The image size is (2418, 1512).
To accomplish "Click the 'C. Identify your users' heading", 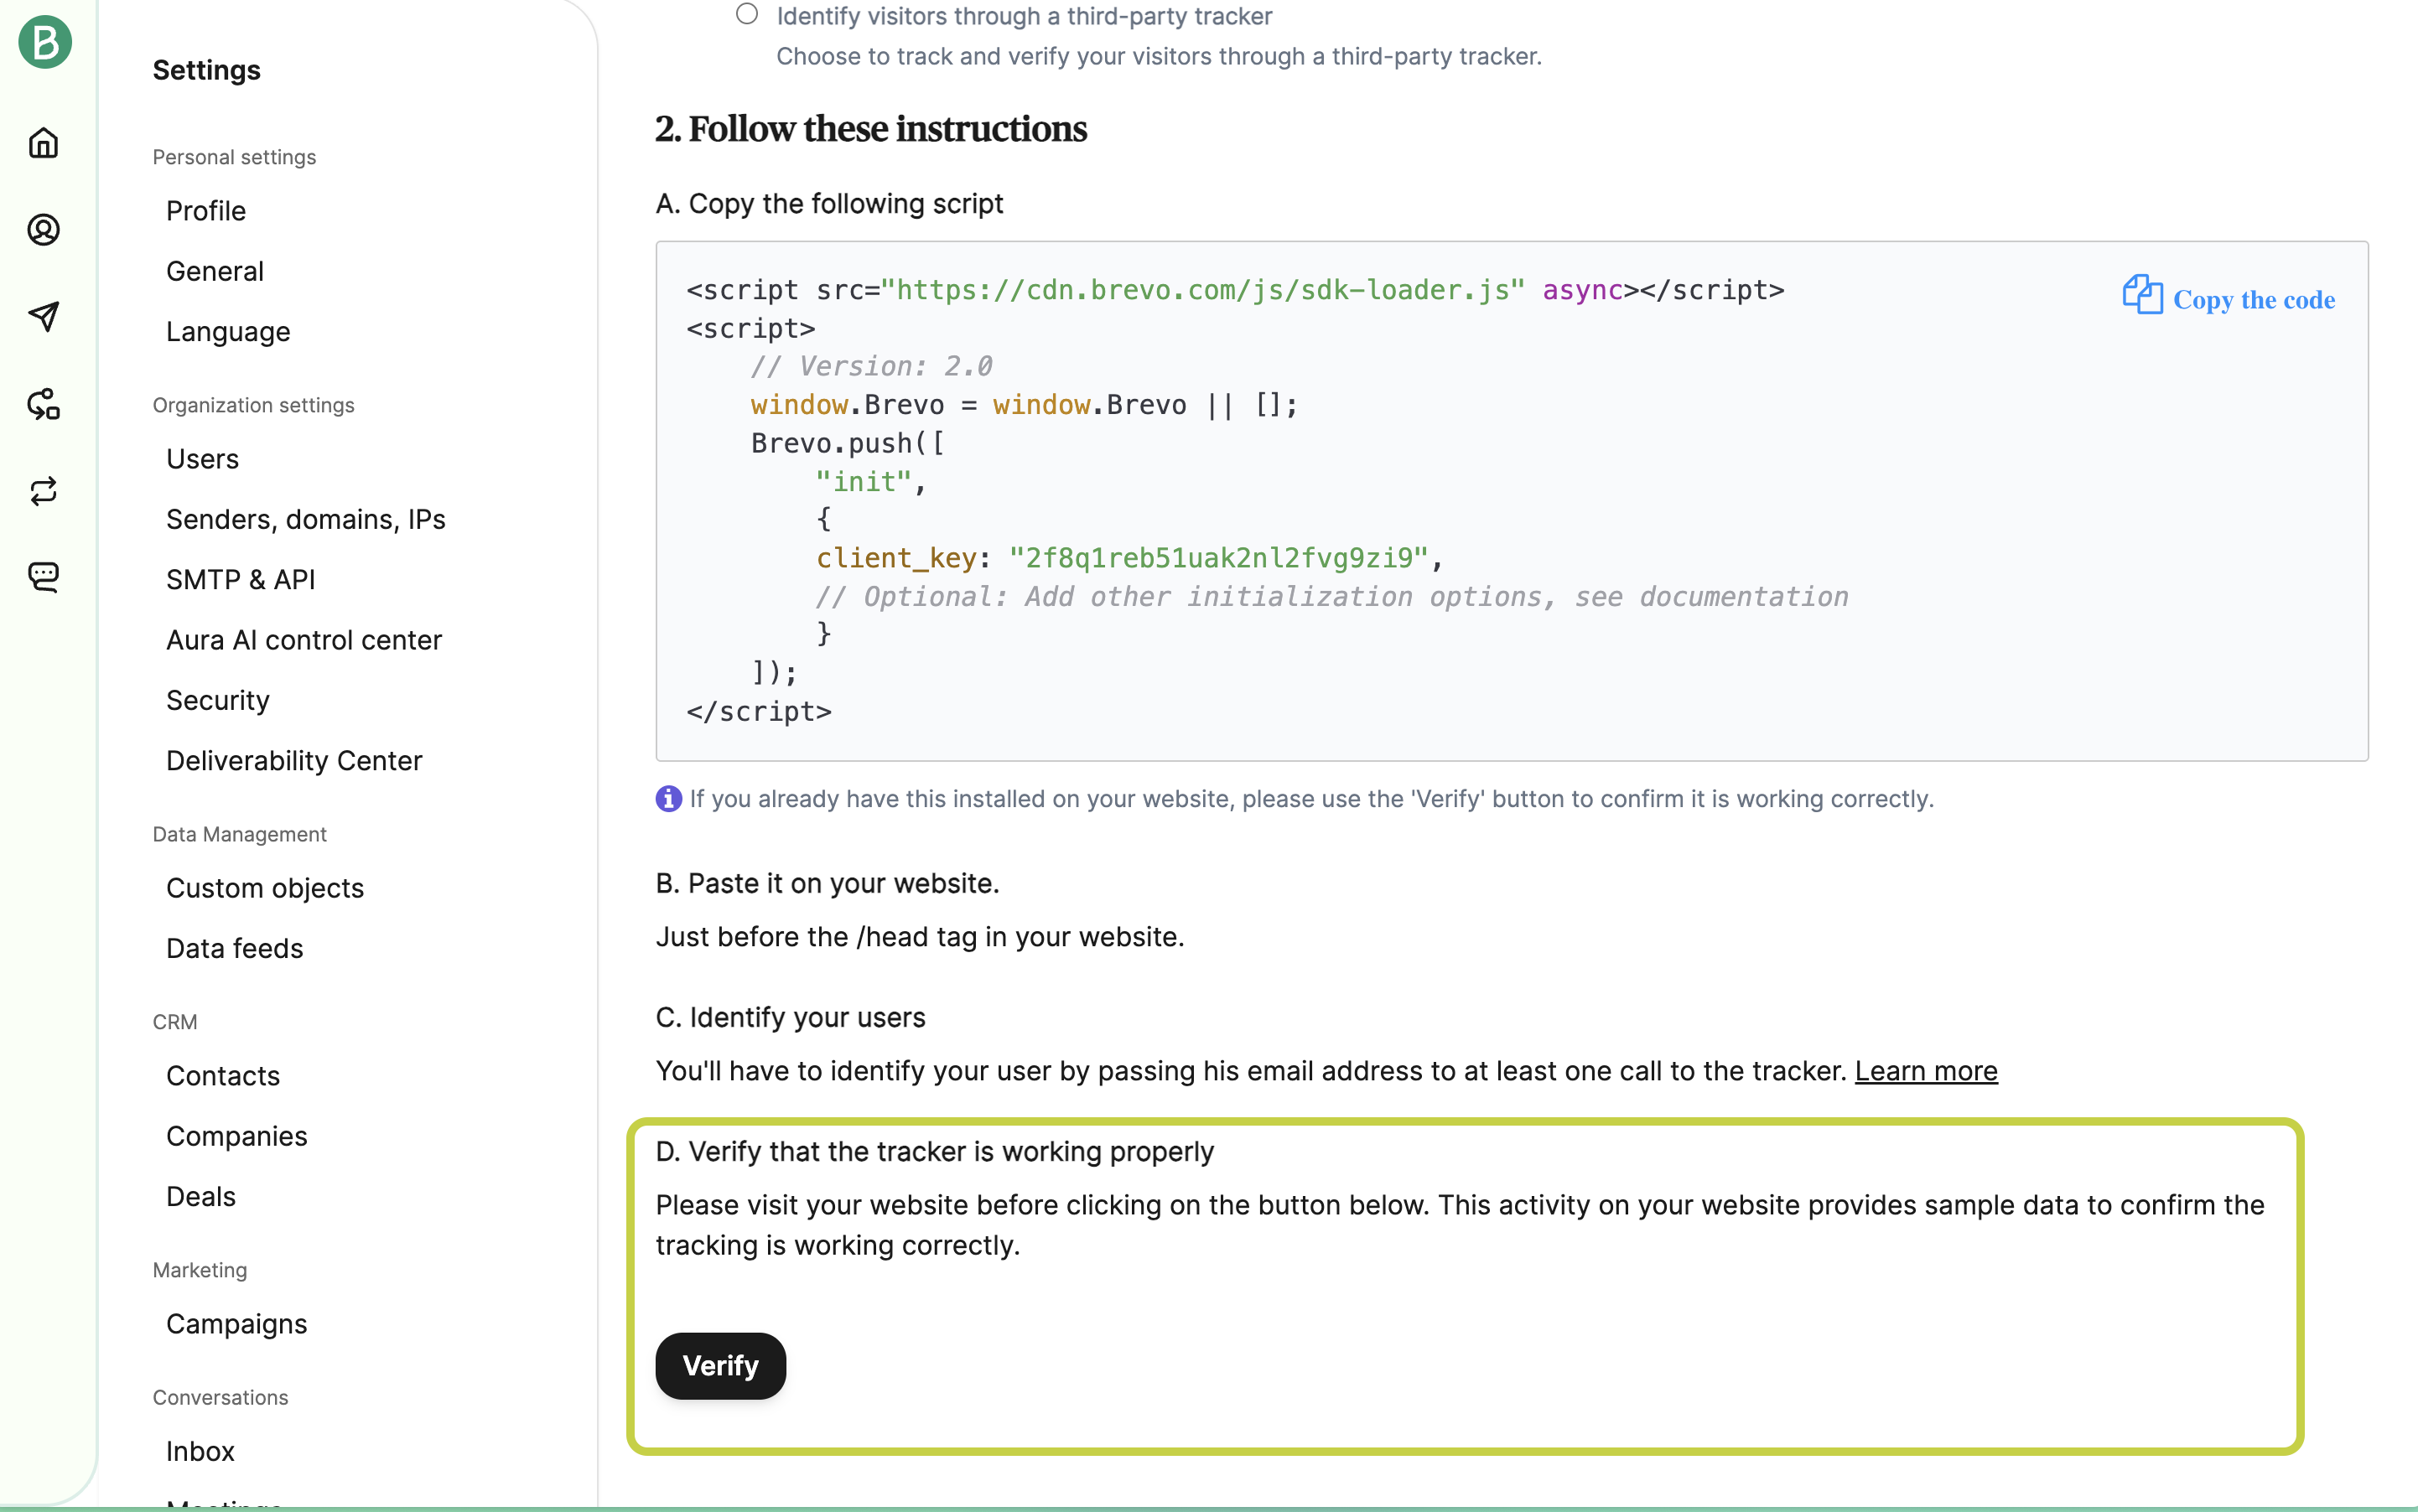I will (x=791, y=1018).
